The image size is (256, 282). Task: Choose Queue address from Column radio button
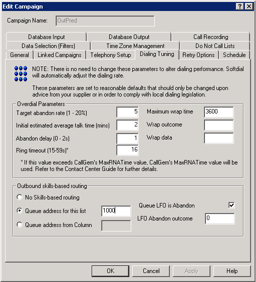coord(20,224)
